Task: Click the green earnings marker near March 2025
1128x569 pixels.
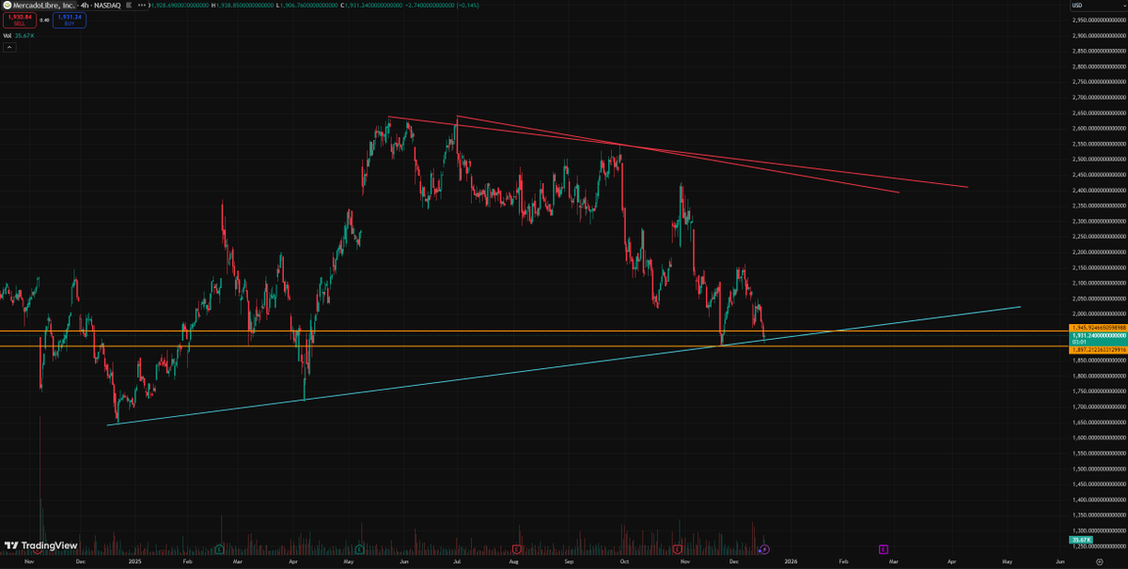Action: pyautogui.click(x=219, y=549)
